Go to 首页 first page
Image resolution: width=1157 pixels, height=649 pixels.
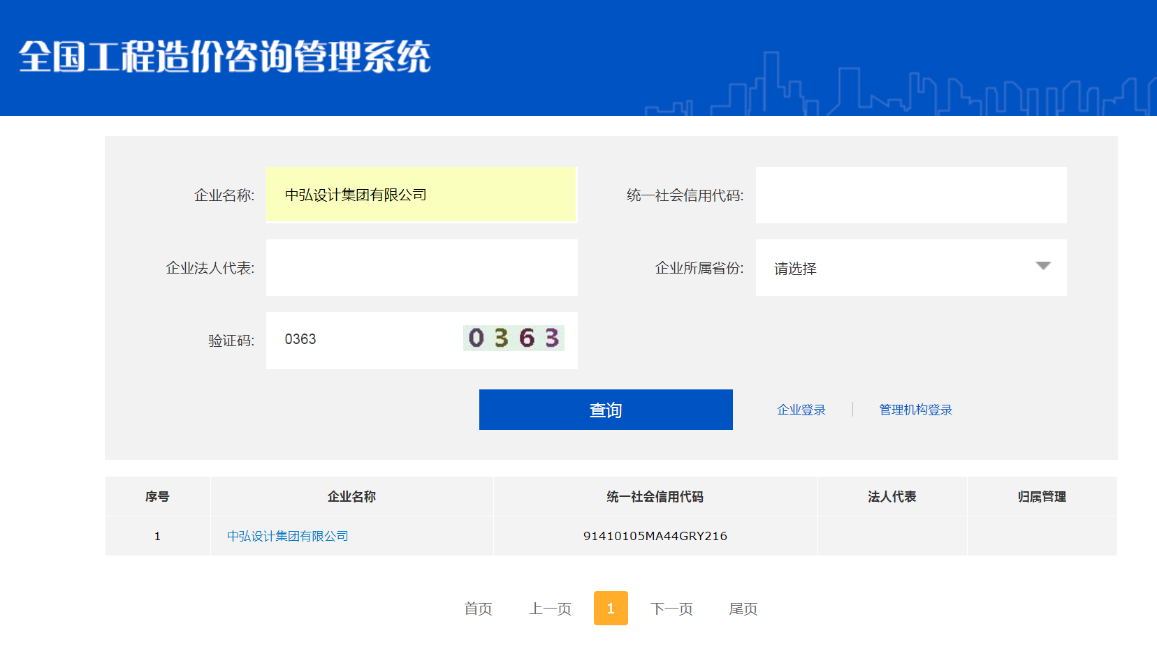click(478, 608)
